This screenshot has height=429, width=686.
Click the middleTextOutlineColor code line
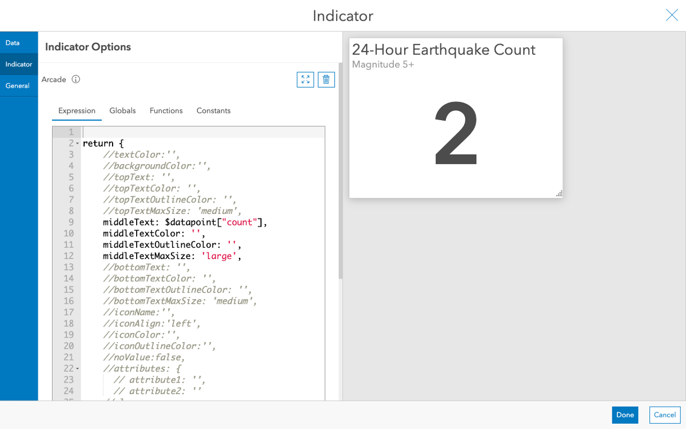[x=172, y=245]
